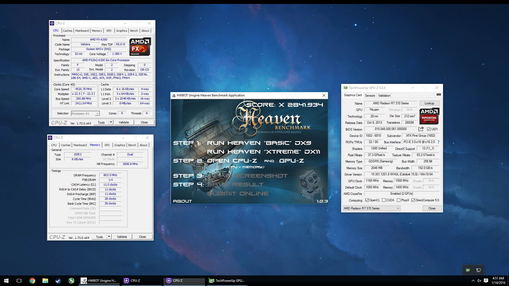The width and height of the screenshot is (509, 286).
Task: Click the Close button in GPU-Z
Action: coord(432,208)
